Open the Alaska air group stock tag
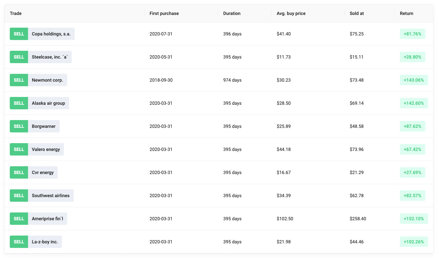 (49, 103)
